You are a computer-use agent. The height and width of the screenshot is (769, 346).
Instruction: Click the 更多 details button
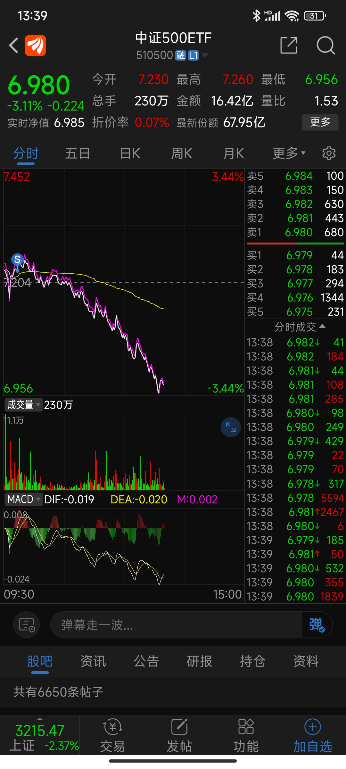pos(320,122)
